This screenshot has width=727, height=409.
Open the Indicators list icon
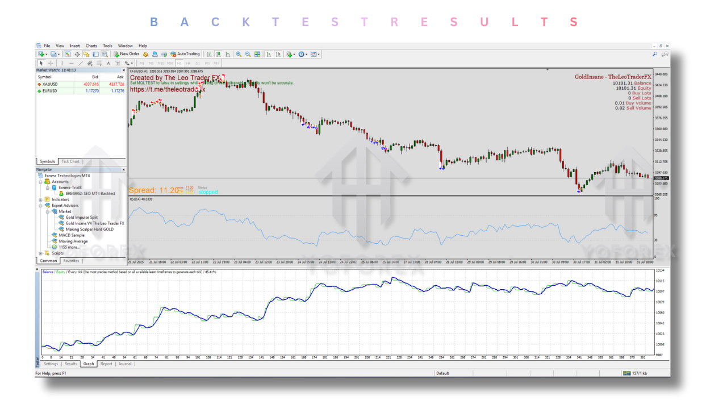(x=289, y=54)
